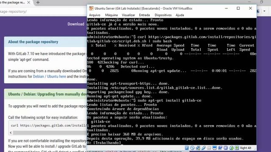The image size is (271, 152).
Task: Toggle the mouse integration status icon
Action: click(231, 148)
